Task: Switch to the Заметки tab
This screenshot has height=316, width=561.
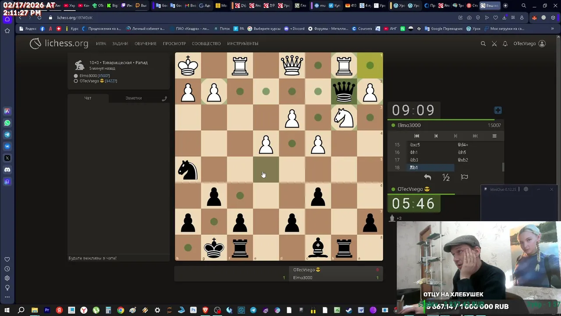Action: 134,98
